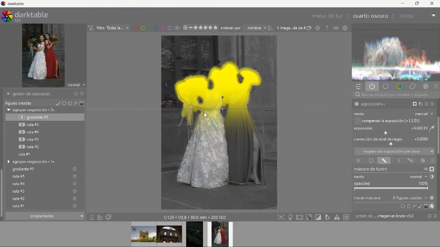
Task: Turn off the exposición module power
Action: coord(357,104)
